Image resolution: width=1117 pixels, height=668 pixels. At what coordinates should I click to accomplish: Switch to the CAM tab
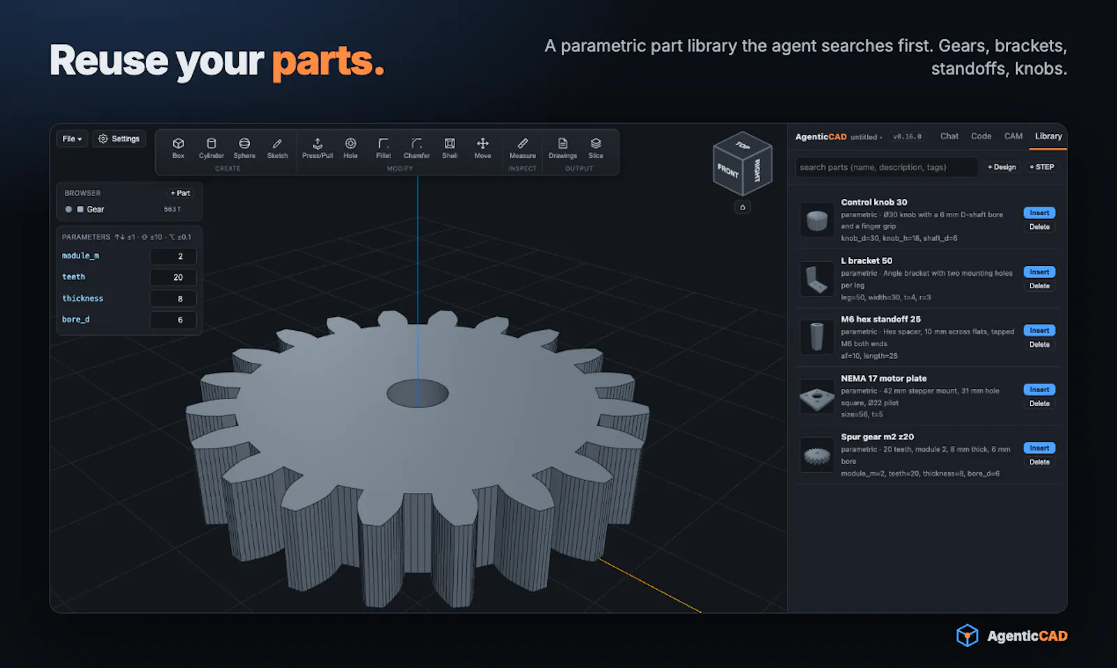tap(1013, 136)
